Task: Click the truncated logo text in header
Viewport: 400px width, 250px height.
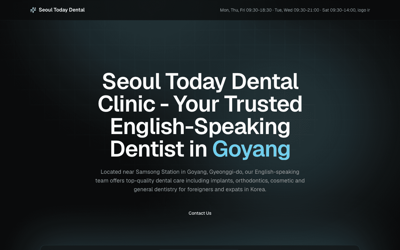Action: 364,10
